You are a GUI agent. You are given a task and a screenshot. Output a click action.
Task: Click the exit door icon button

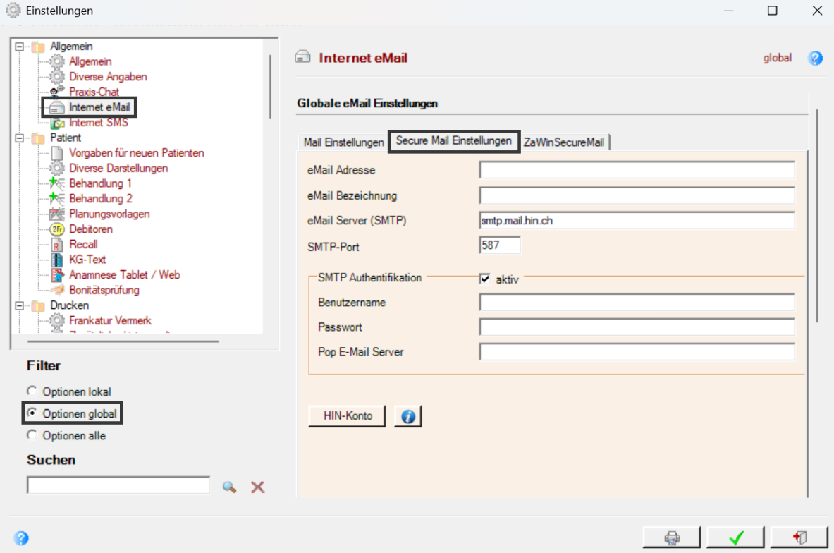(799, 537)
